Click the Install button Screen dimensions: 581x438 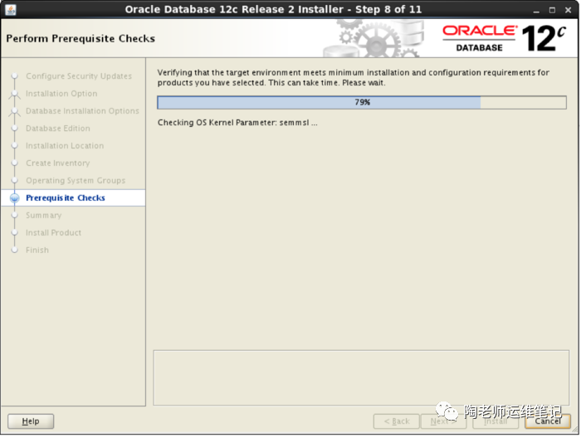(x=496, y=421)
